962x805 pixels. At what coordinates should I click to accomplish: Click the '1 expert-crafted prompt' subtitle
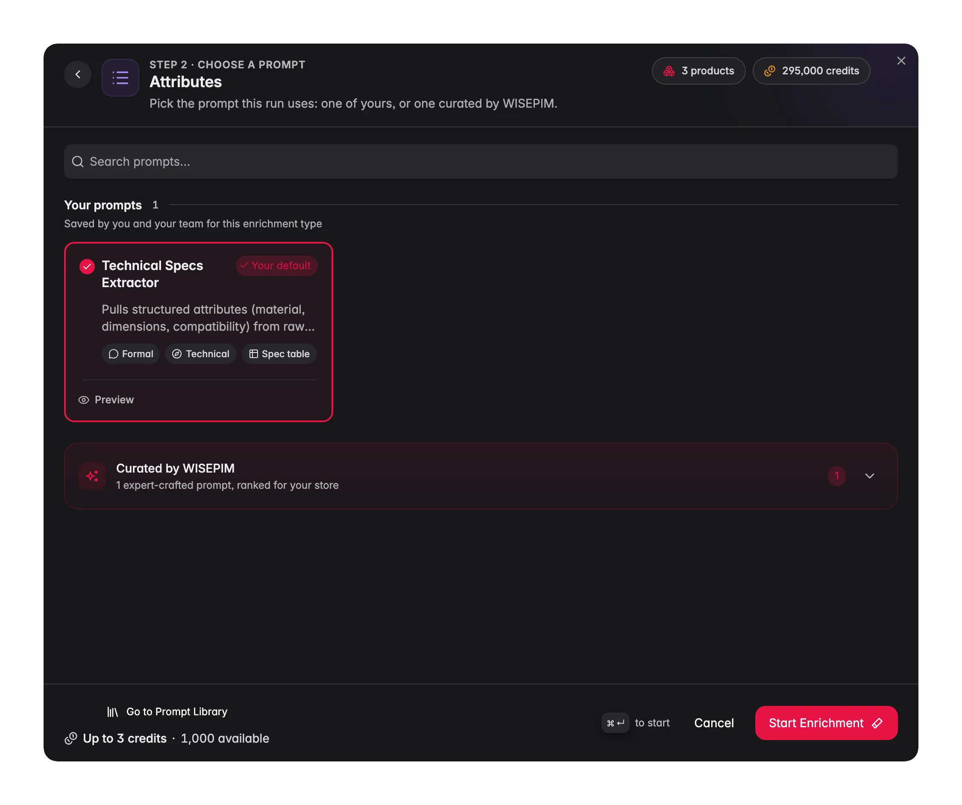click(x=227, y=485)
